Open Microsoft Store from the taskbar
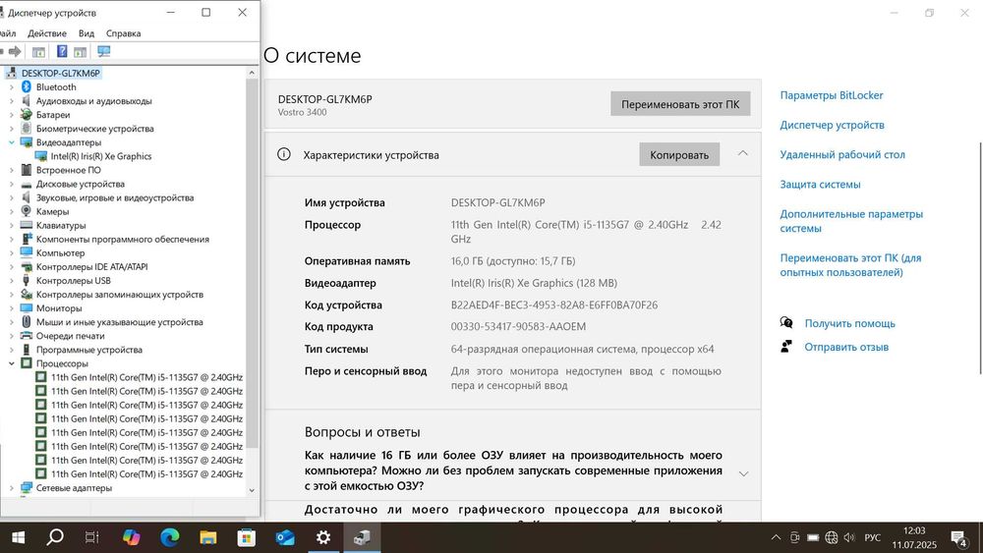The height and width of the screenshot is (553, 983). [x=247, y=537]
